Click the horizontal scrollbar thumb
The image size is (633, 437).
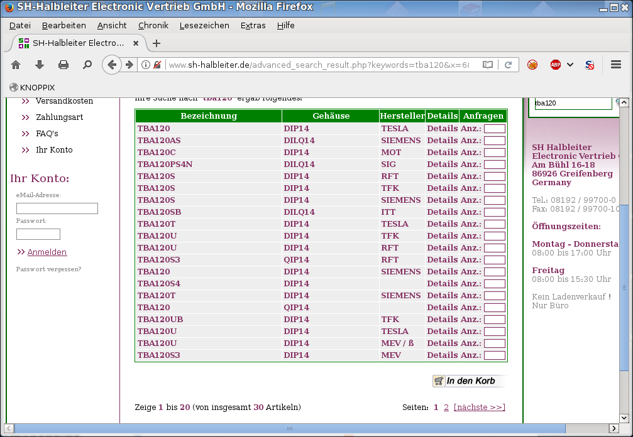[289, 428]
